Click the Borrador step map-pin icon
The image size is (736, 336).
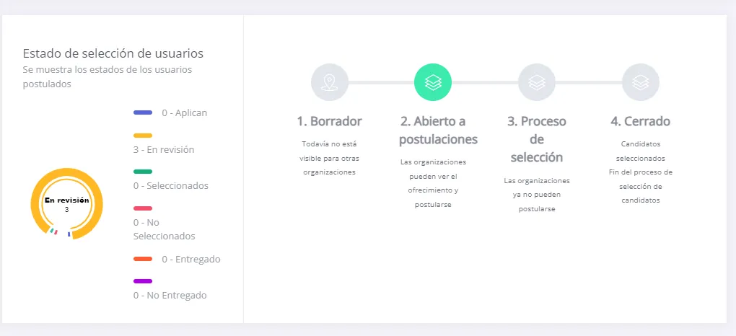point(330,82)
